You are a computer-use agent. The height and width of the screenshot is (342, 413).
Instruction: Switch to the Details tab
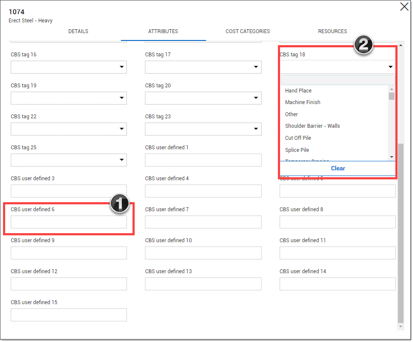tap(78, 31)
